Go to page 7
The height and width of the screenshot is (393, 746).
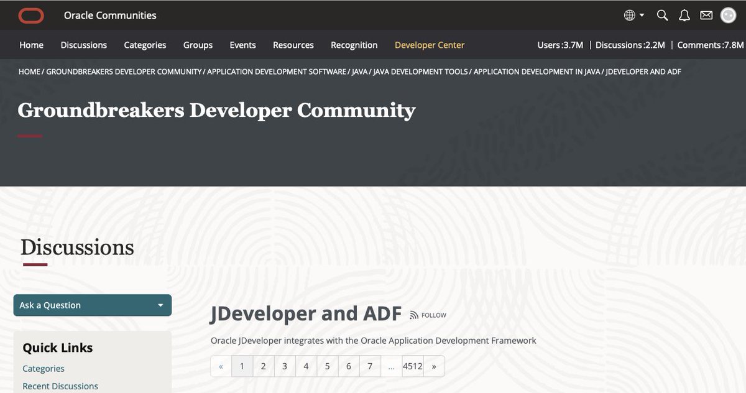[370, 366]
